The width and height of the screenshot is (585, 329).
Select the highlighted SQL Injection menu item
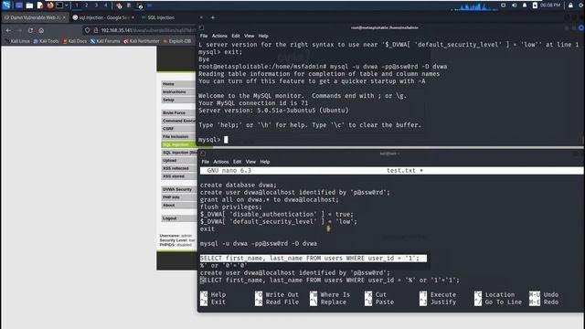pyautogui.click(x=178, y=144)
